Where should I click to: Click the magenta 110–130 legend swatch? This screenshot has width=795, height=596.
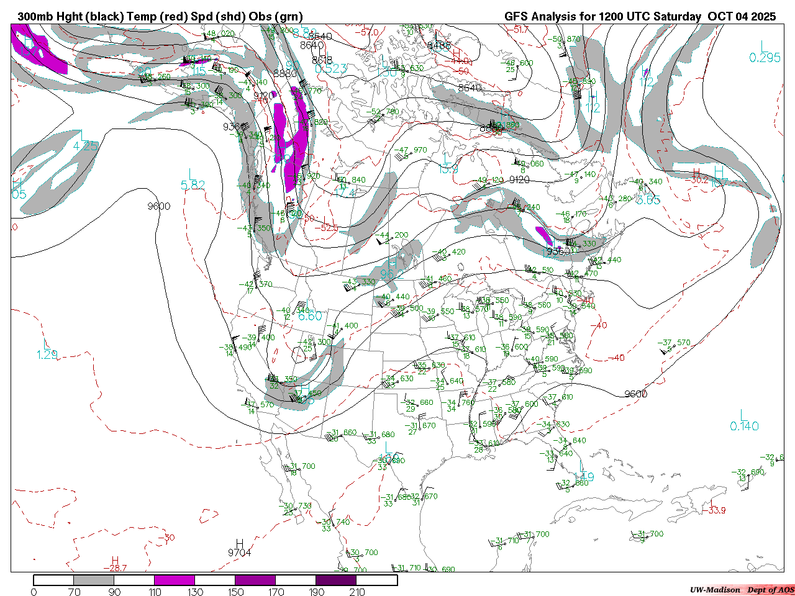pyautogui.click(x=175, y=580)
